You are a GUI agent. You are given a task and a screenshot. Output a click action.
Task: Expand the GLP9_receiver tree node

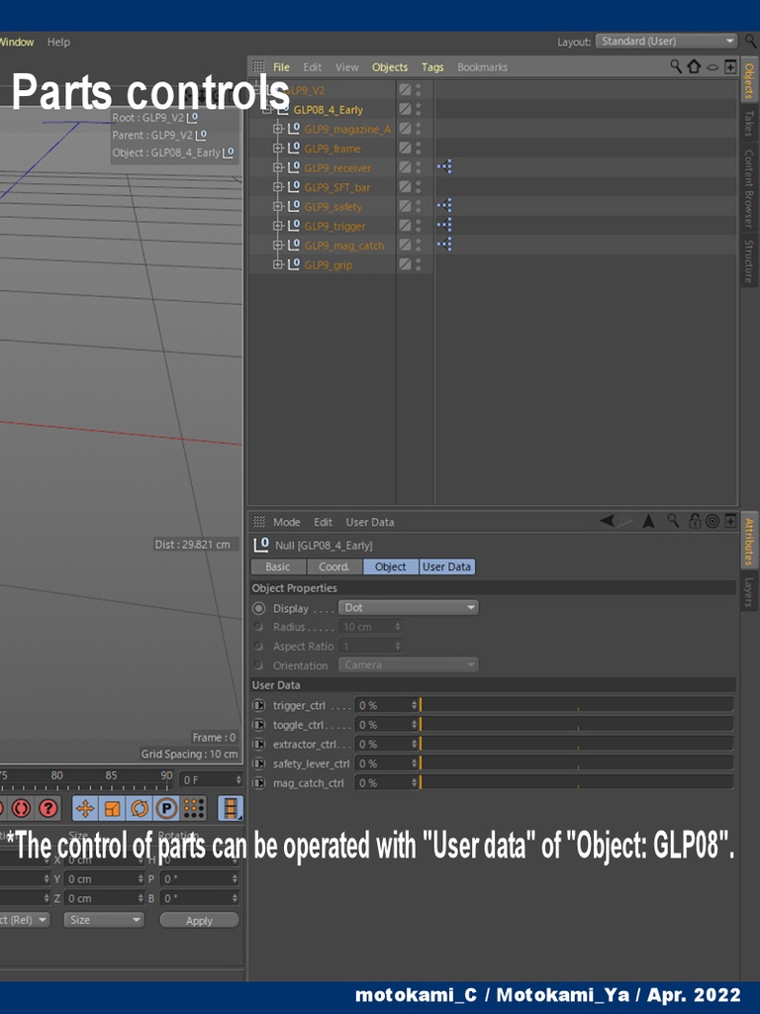click(278, 167)
